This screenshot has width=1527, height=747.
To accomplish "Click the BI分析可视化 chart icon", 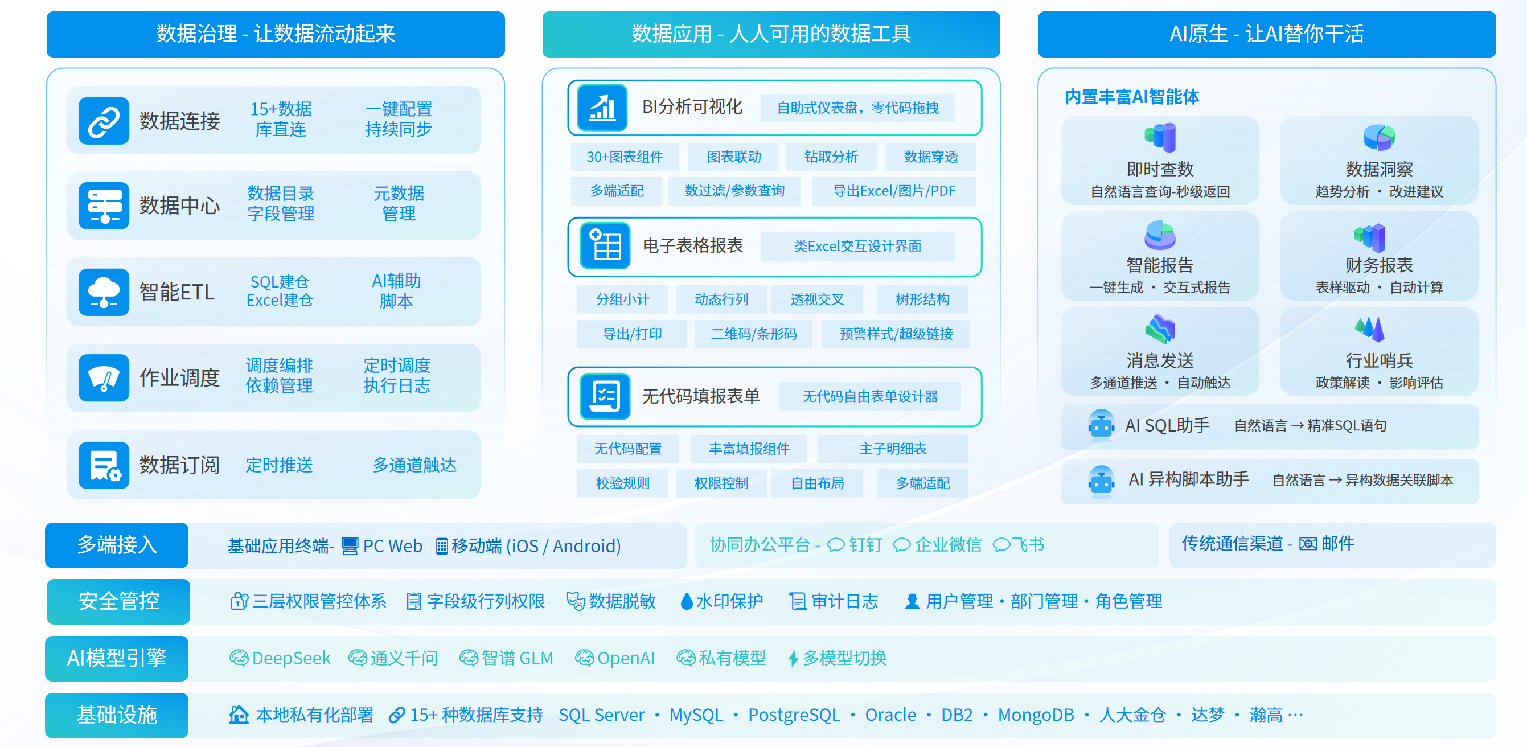I will coord(602,108).
